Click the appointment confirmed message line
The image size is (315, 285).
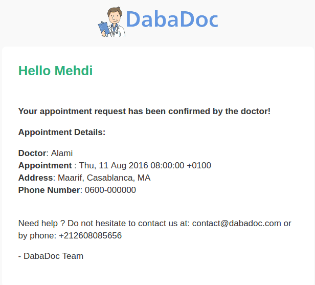(x=144, y=112)
